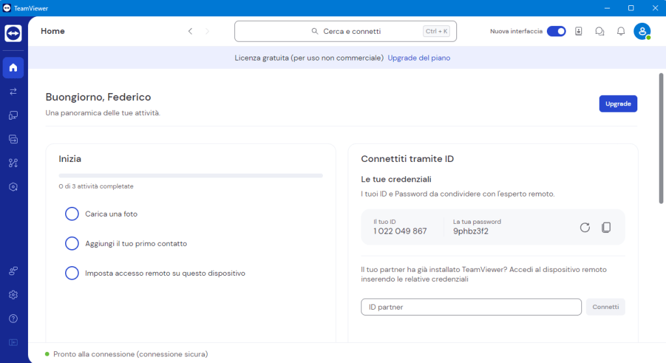Click the Buongiorno, Federico heading
The height and width of the screenshot is (363, 666).
pos(98,97)
